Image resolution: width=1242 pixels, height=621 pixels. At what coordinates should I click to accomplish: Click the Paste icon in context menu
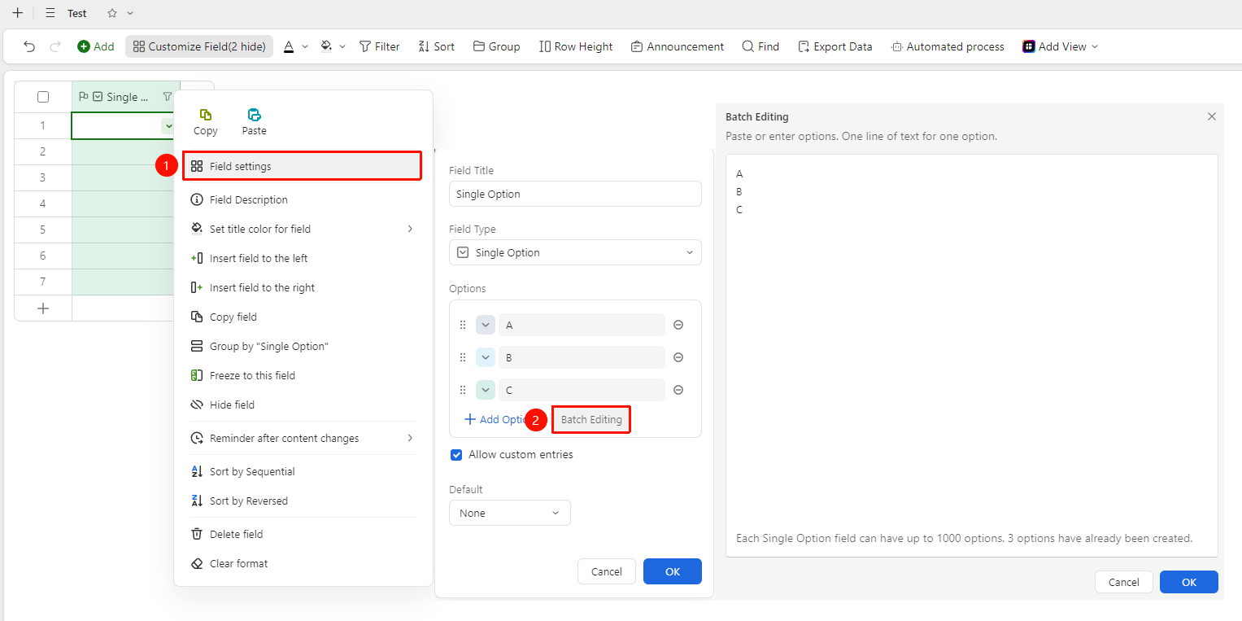tap(255, 122)
